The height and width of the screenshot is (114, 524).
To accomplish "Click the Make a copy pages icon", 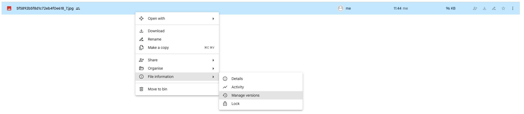I will point(141,48).
